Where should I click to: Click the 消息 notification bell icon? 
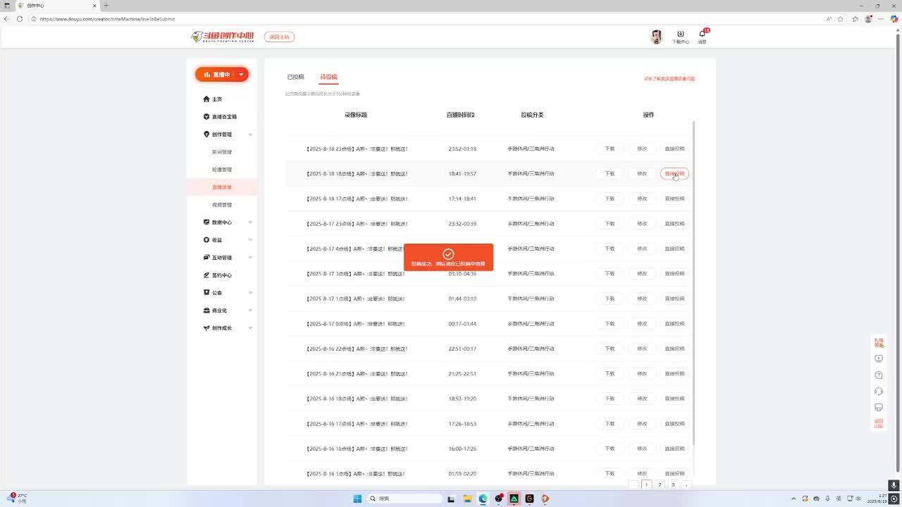click(x=702, y=35)
